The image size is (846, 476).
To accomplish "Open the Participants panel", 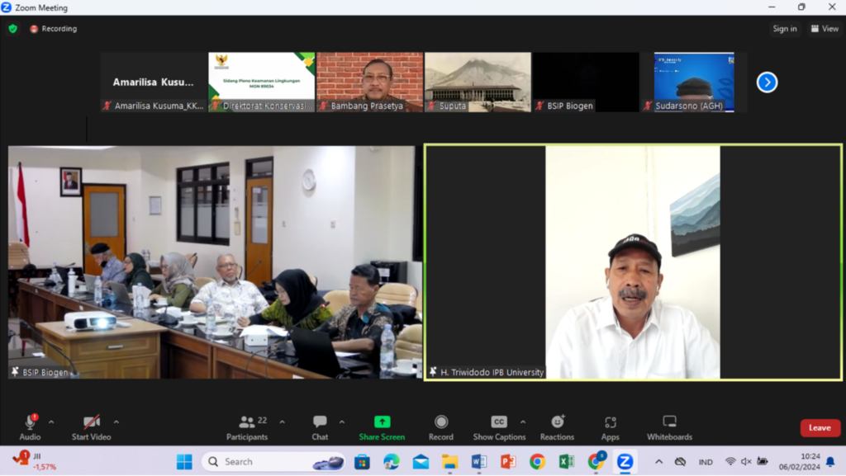I will [247, 427].
